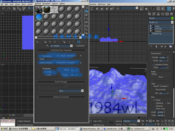Viewport: 175px width, 131px height.
Task: Go to End frame playback button
Action: pyautogui.click(x=157, y=121)
